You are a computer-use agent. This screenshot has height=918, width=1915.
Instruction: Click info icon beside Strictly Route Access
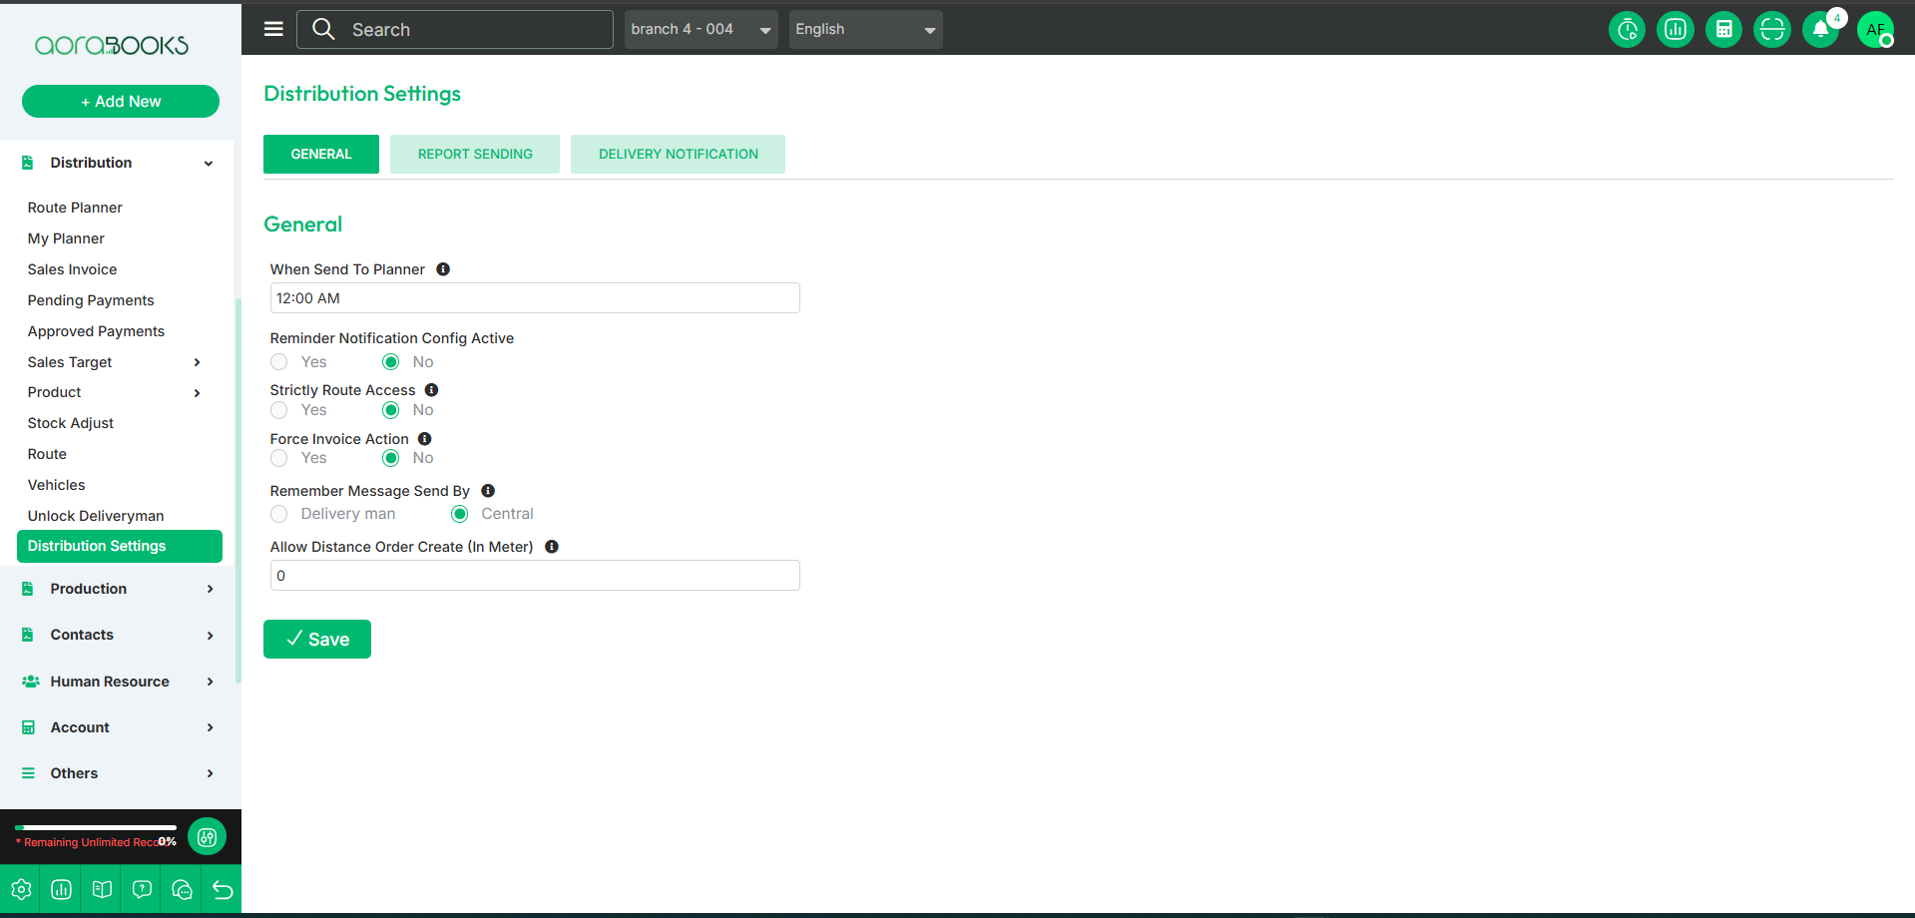tap(431, 390)
